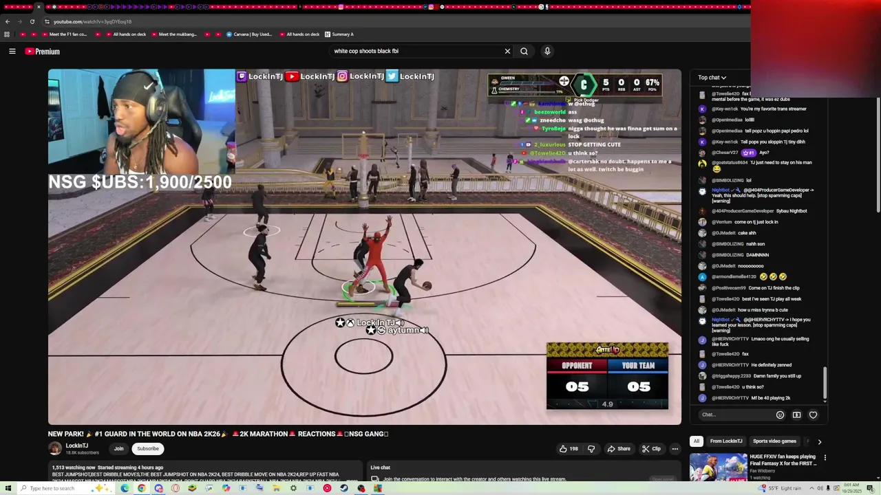Open the YouTube hamburger guide menu
The height and width of the screenshot is (495, 881).
[x=12, y=51]
